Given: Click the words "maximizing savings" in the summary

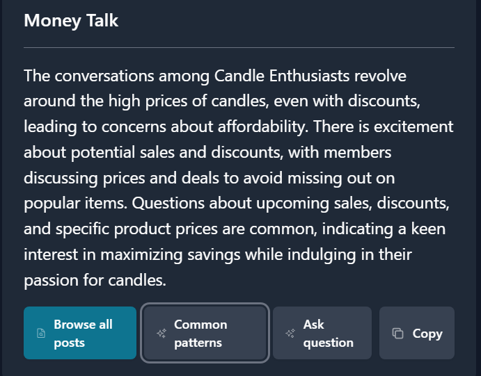Looking at the screenshot, I should [x=171, y=255].
